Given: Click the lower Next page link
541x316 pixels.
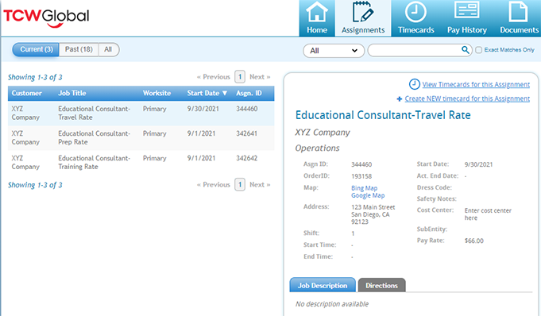Looking at the screenshot, I should 260,184.
